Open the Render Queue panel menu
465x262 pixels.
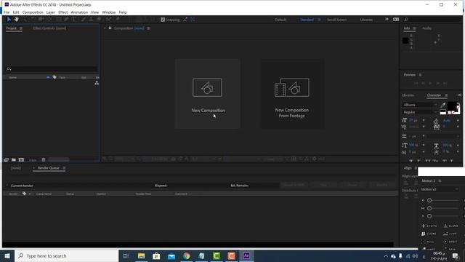64,168
